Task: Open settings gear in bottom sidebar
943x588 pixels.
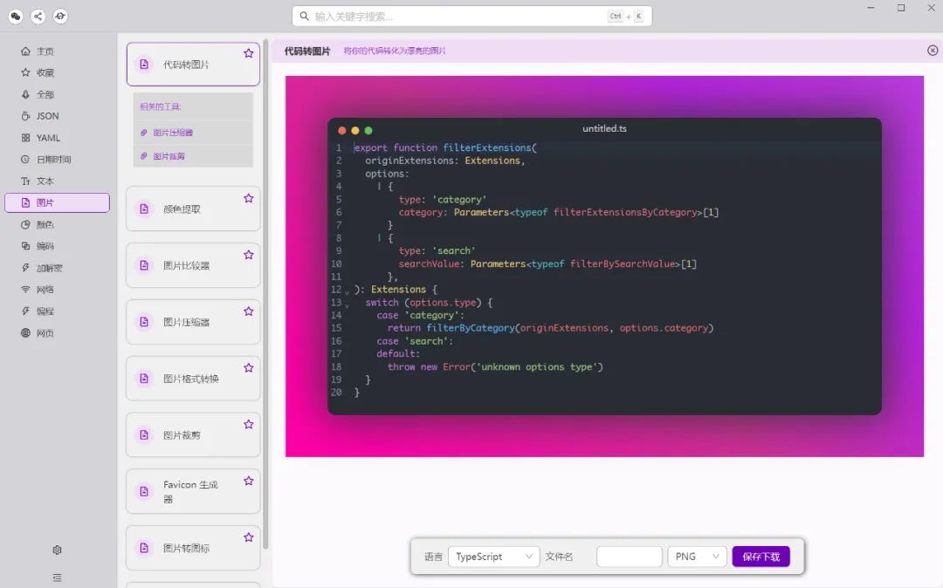Action: pyautogui.click(x=57, y=550)
